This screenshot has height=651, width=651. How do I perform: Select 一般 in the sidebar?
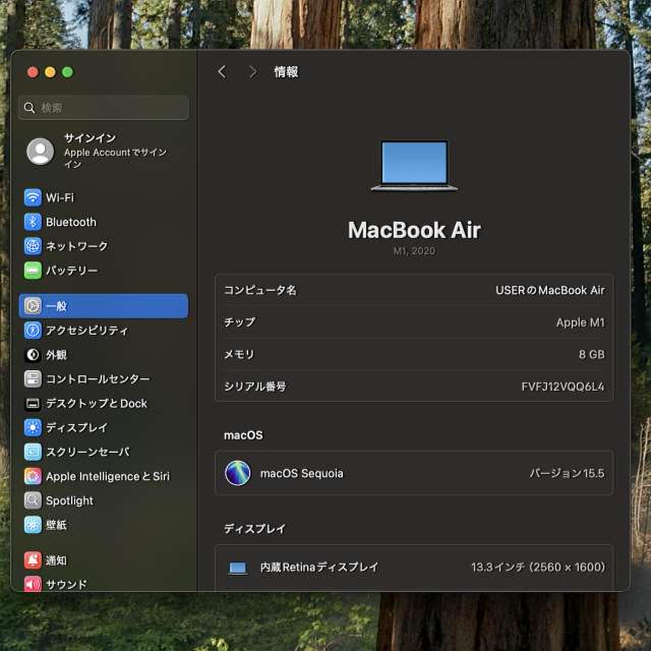pos(104,306)
